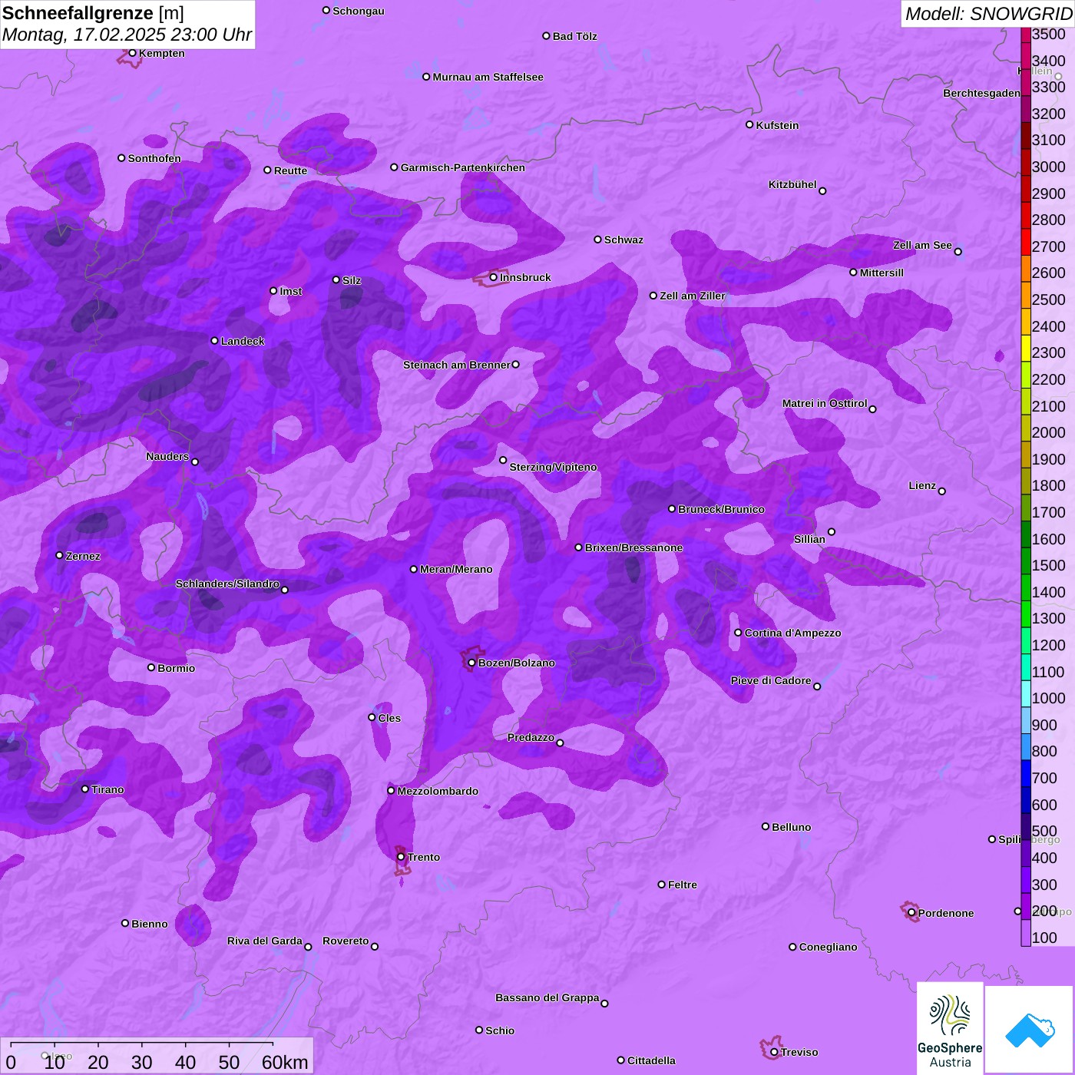The image size is (1075, 1075).
Task: Click the Cles label
Action: [389, 718]
